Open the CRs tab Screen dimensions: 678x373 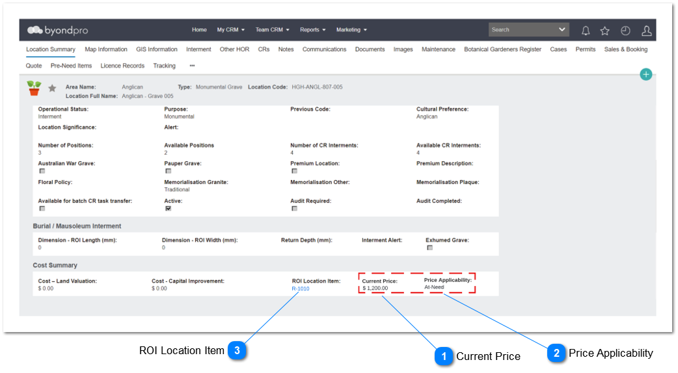(264, 49)
